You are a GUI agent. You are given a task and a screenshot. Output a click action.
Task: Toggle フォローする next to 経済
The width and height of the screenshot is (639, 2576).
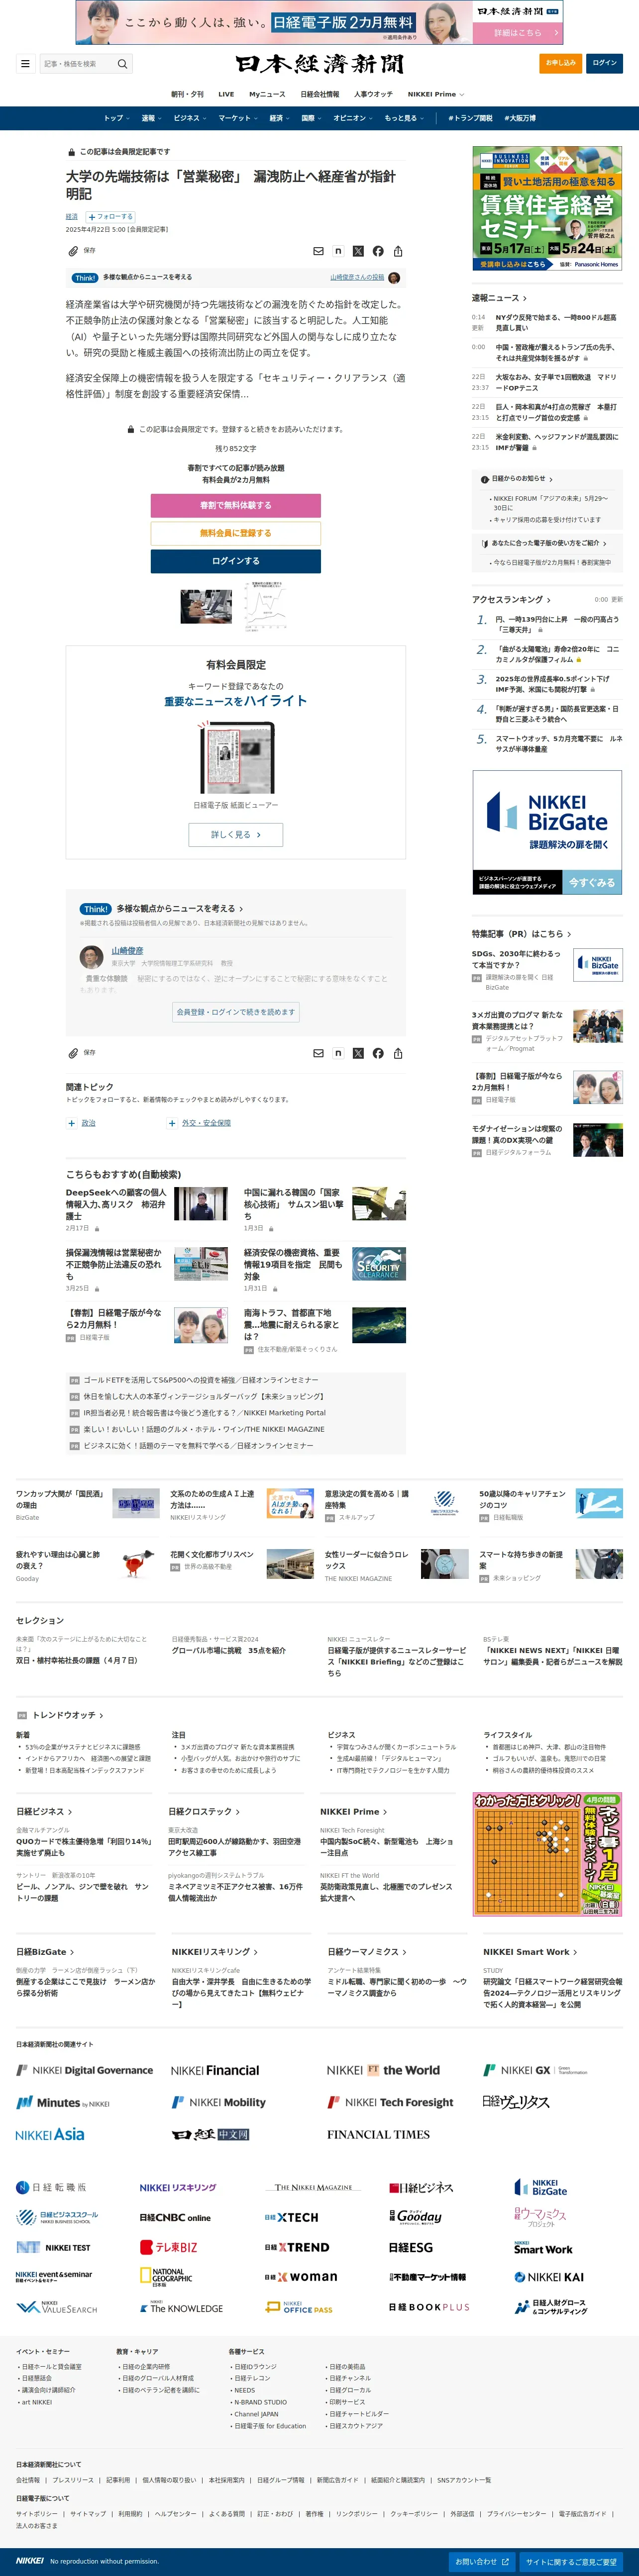(x=109, y=216)
